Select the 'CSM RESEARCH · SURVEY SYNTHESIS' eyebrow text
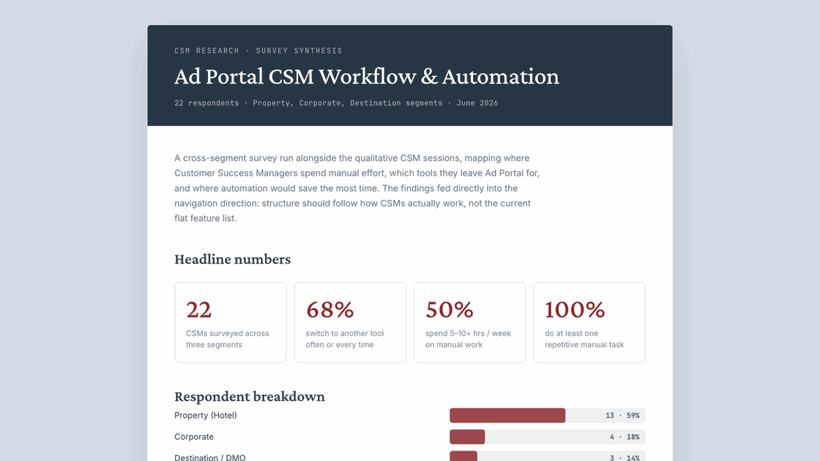Image resolution: width=820 pixels, height=461 pixels. (258, 50)
